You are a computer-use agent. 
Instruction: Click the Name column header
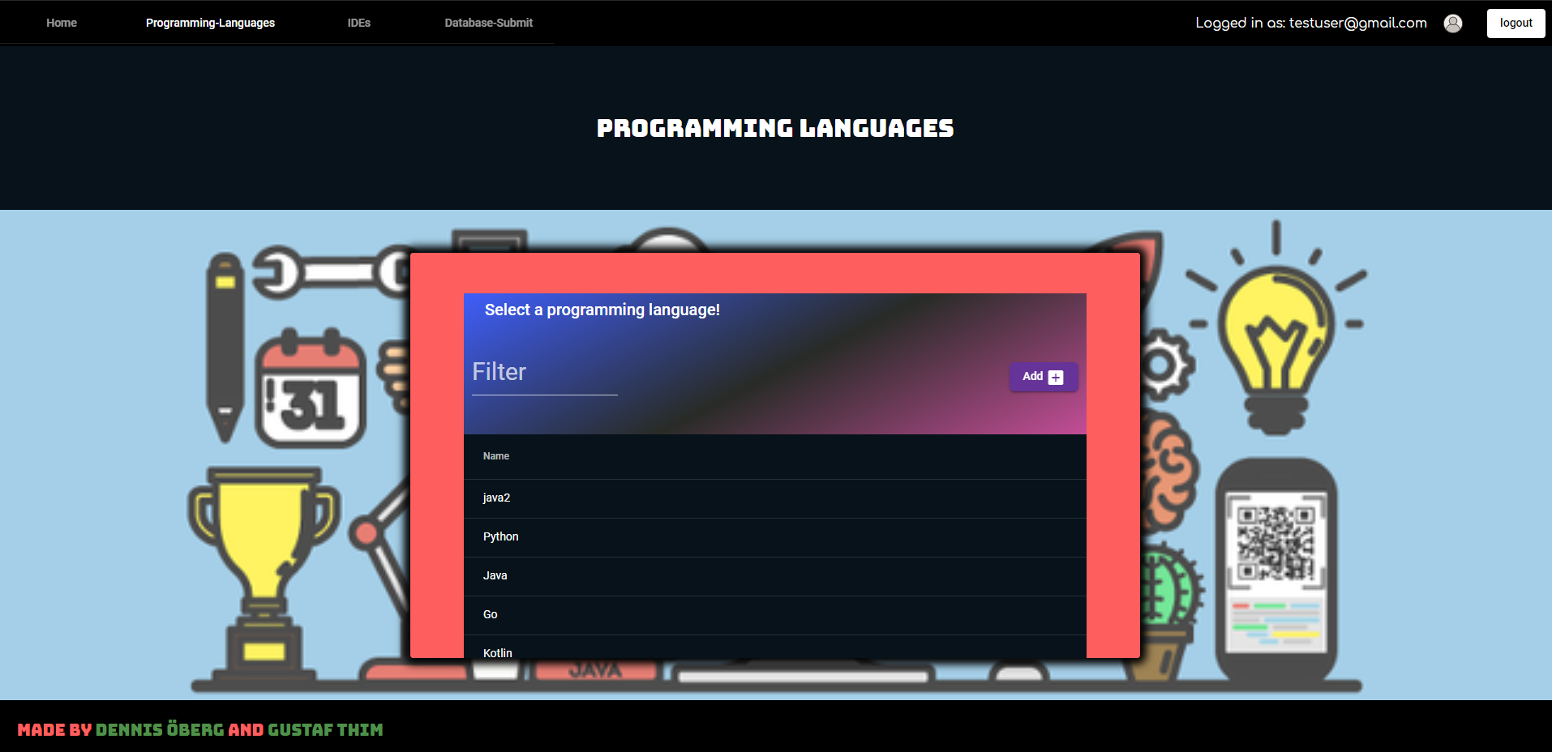pos(495,456)
